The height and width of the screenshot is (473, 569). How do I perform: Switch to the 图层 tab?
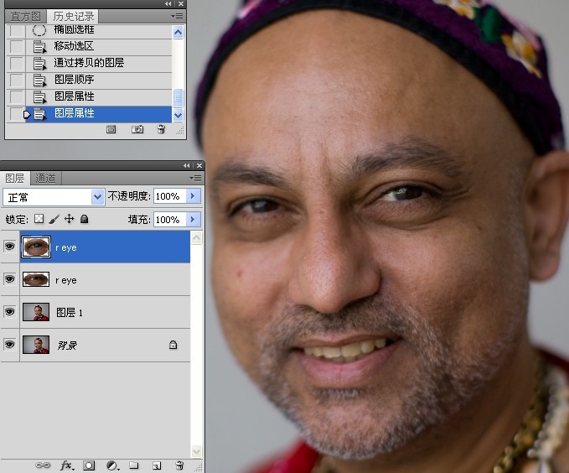(x=15, y=179)
